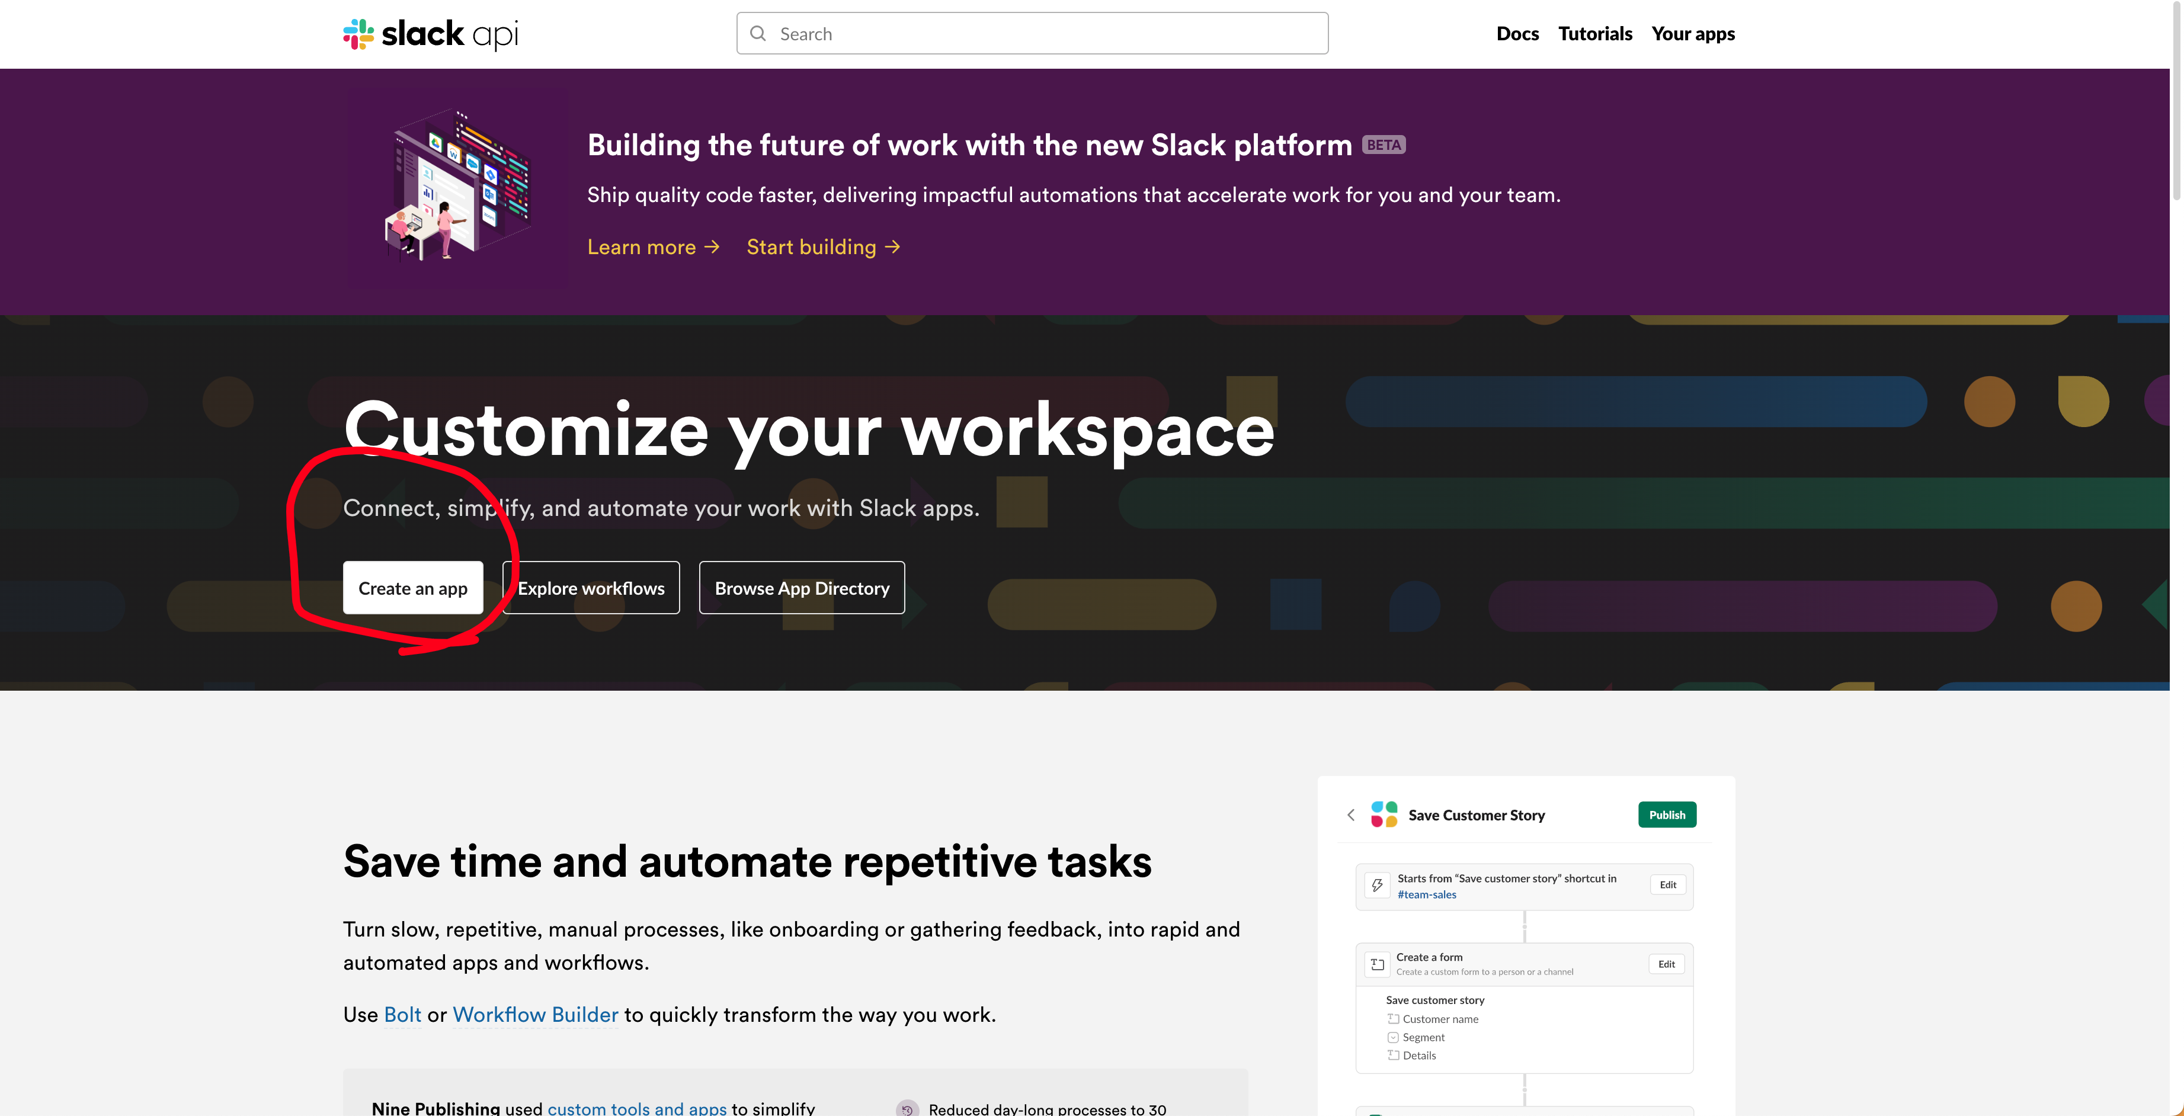Open the Workflow Builder link
This screenshot has width=2184, height=1116.
535,1014
